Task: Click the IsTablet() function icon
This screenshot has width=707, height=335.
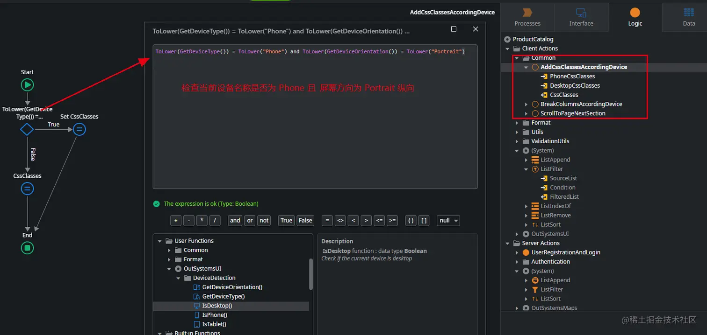Action: [197, 324]
